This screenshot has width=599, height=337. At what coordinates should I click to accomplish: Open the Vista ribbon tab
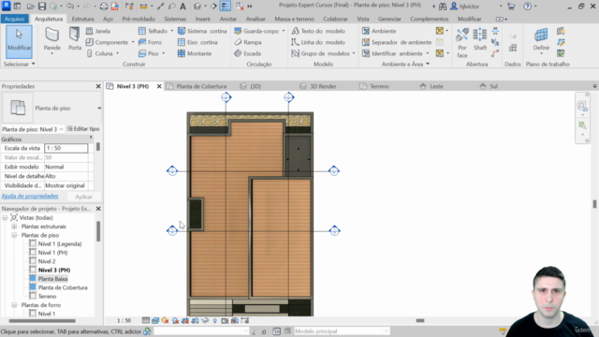(x=363, y=19)
